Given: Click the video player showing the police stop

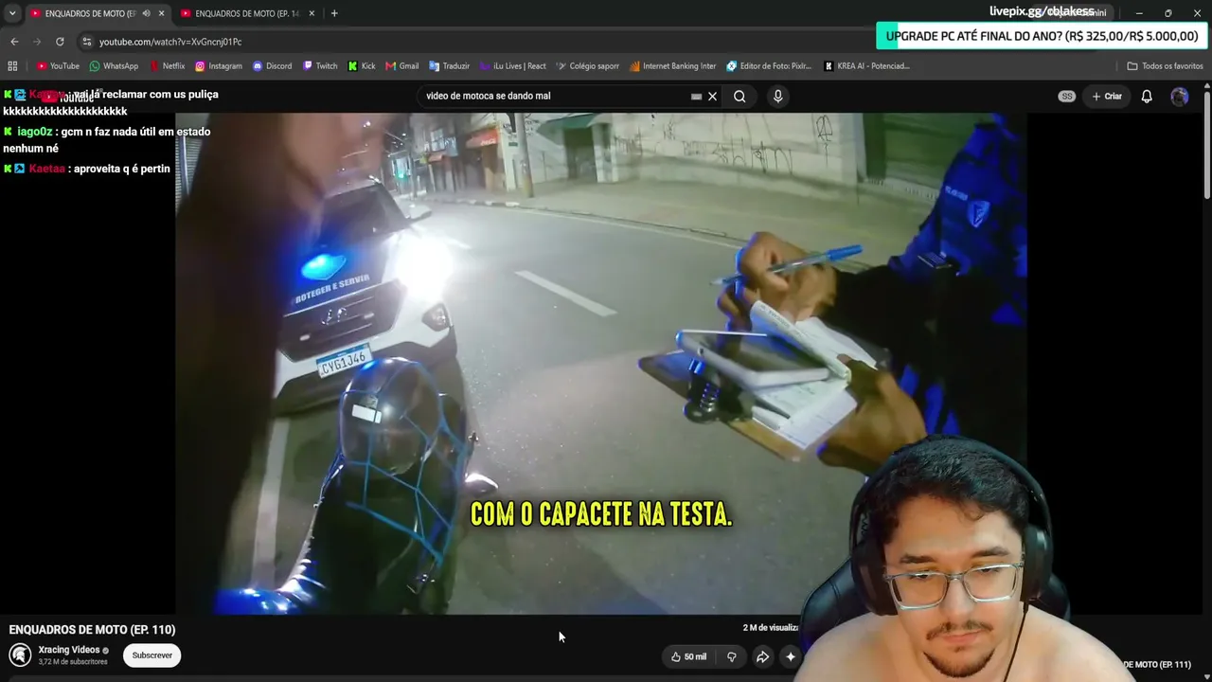Looking at the screenshot, I should point(601,364).
